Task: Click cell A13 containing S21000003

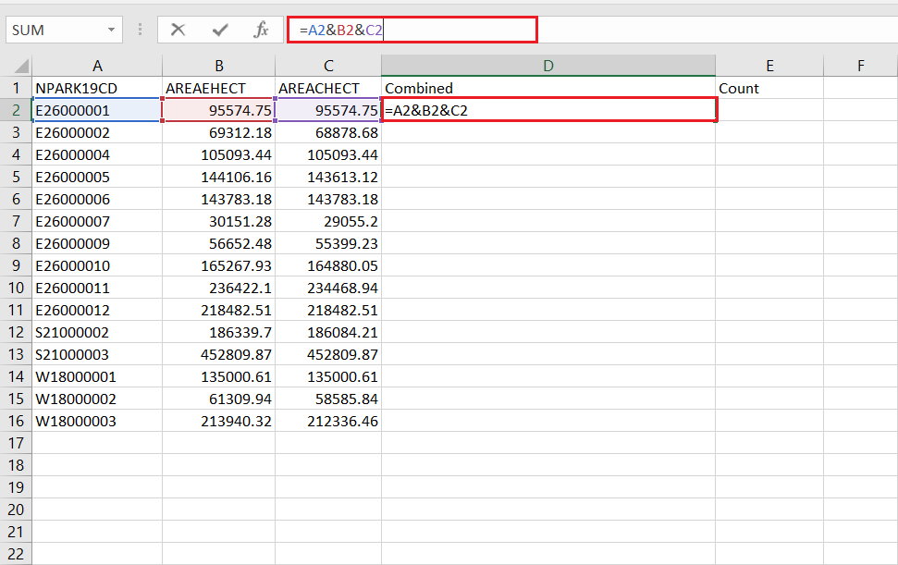Action: 97,354
